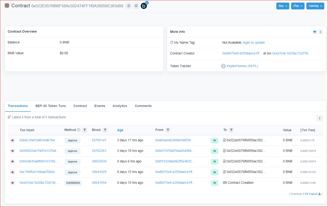The image size is (328, 207).
Task: Open block 28641894
Action: pos(99,183)
